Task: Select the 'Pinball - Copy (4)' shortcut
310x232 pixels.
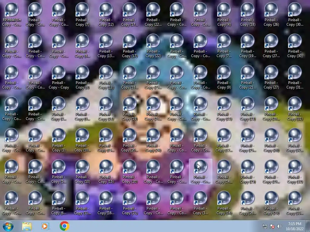Action: point(224,14)
